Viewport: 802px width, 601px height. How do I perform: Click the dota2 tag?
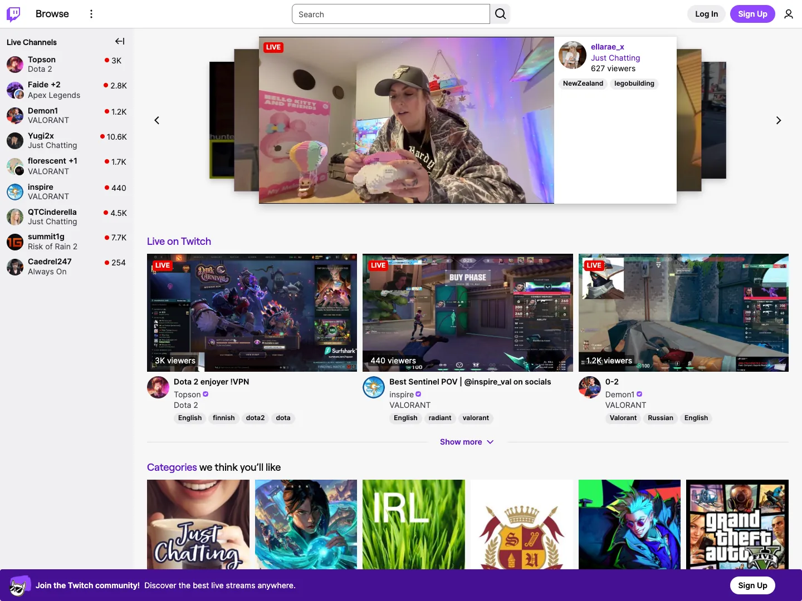point(255,418)
